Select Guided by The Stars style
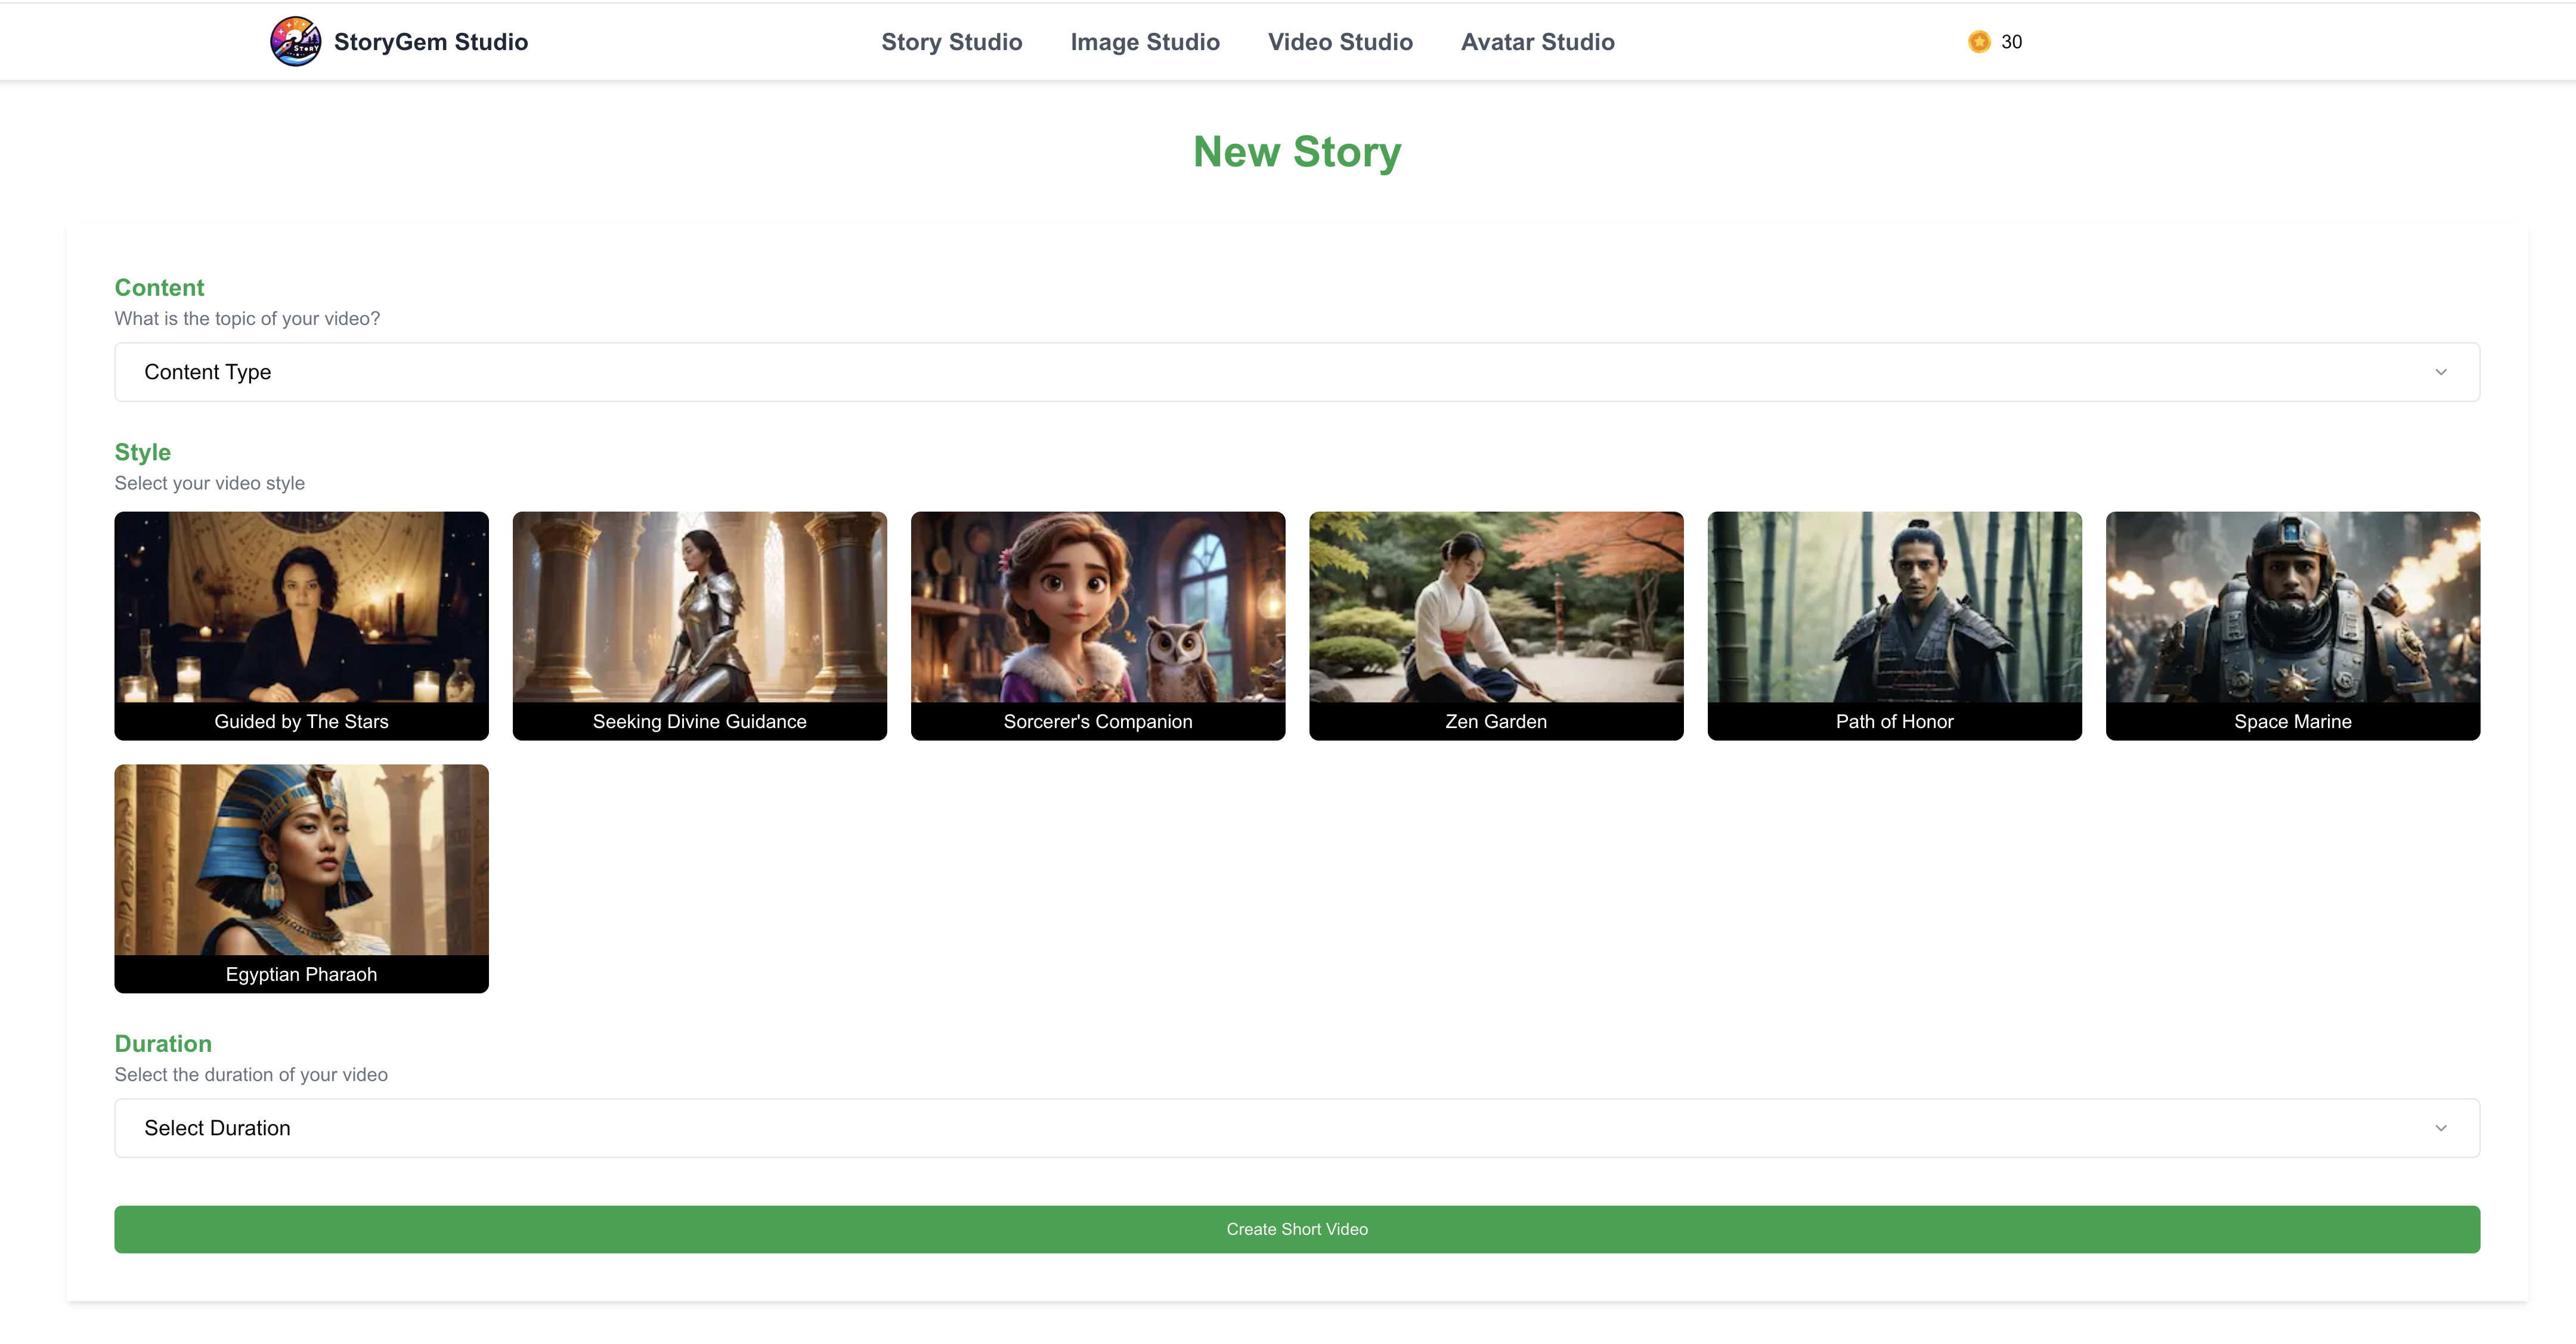The height and width of the screenshot is (1344, 2576). (x=301, y=625)
